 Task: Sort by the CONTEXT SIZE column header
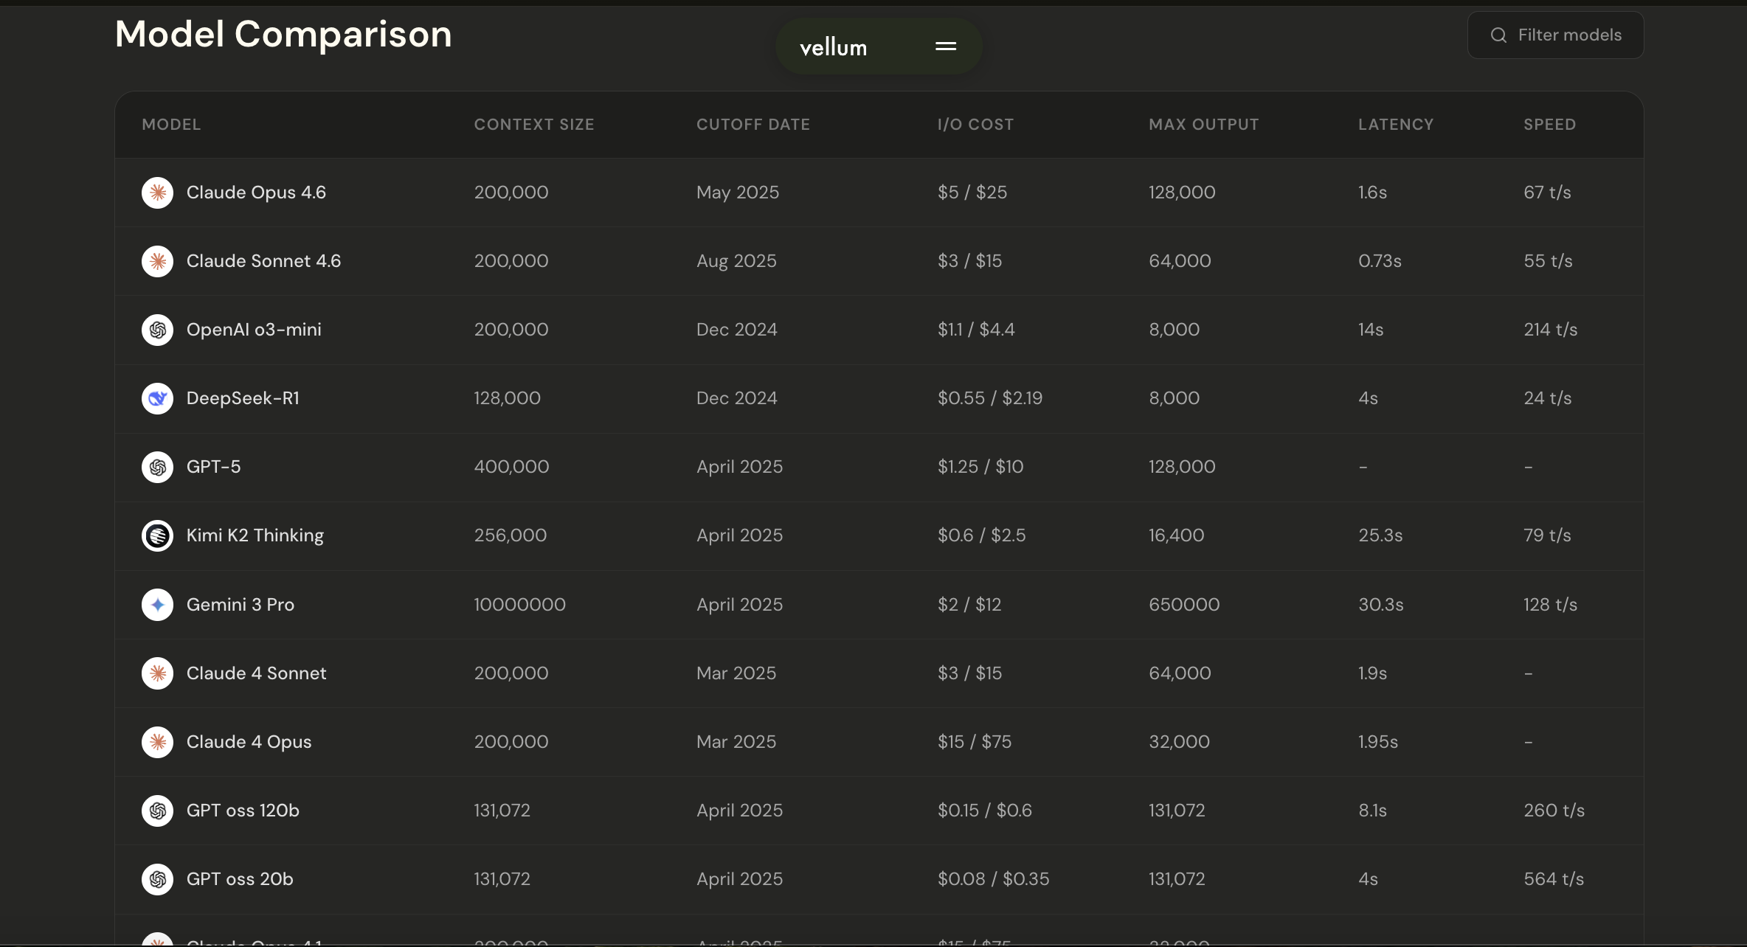click(534, 125)
